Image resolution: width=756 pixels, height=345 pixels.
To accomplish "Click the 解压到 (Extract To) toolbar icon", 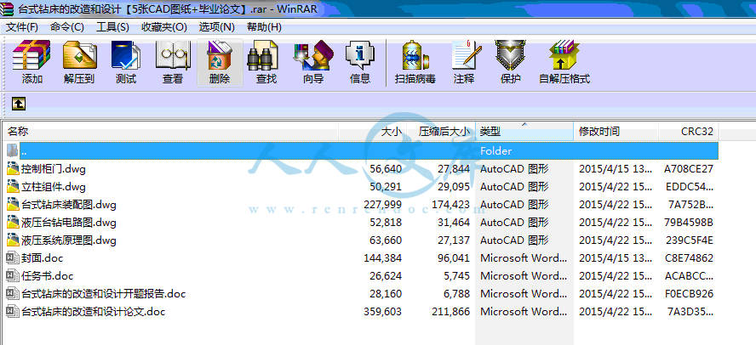I will point(79,55).
